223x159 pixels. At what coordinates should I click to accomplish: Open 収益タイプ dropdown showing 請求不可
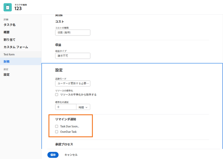click(73, 56)
